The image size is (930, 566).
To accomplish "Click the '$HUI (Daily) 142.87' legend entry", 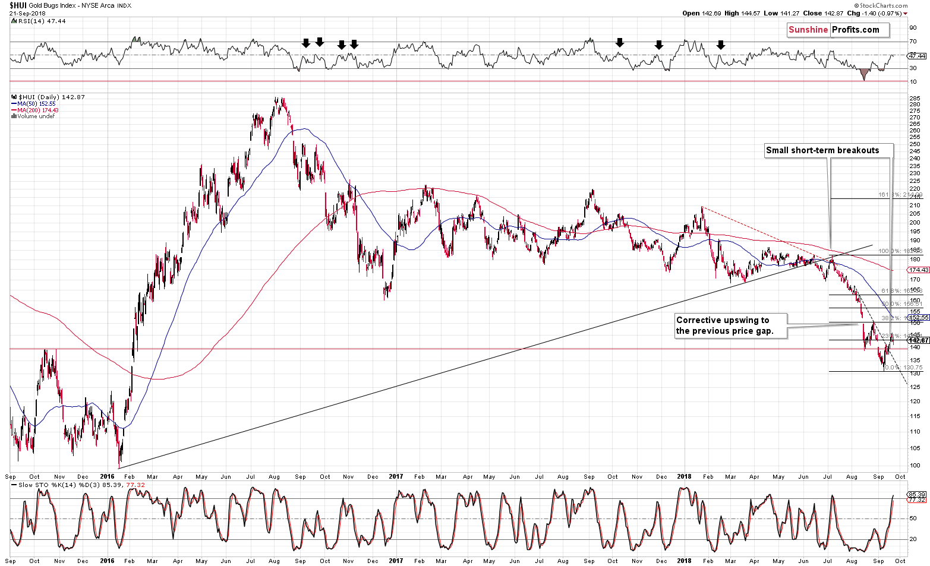I will pos(49,97).
